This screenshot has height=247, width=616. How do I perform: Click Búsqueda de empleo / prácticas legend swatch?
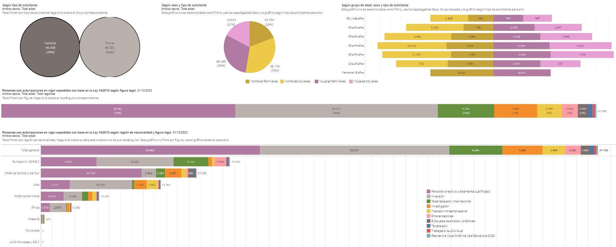428,221
